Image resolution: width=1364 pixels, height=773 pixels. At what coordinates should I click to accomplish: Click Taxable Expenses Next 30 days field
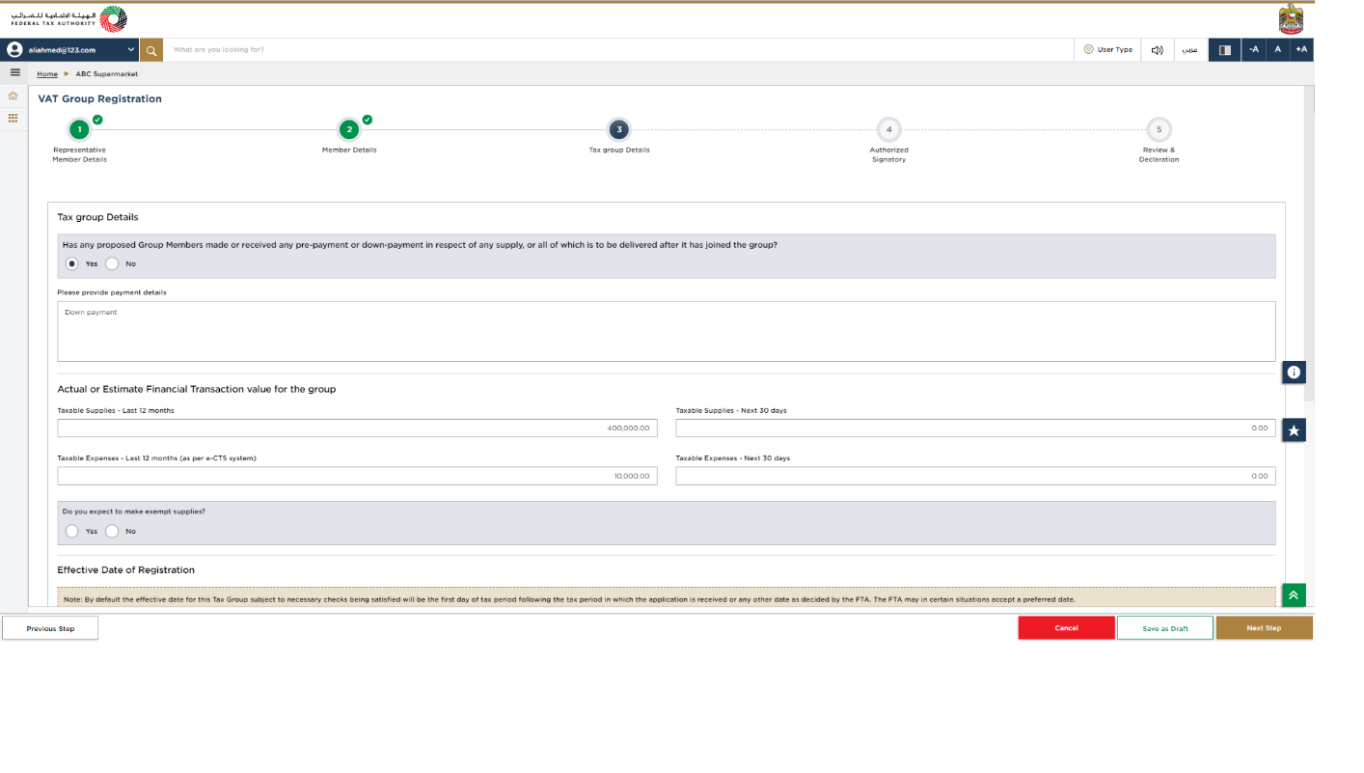pyautogui.click(x=975, y=476)
